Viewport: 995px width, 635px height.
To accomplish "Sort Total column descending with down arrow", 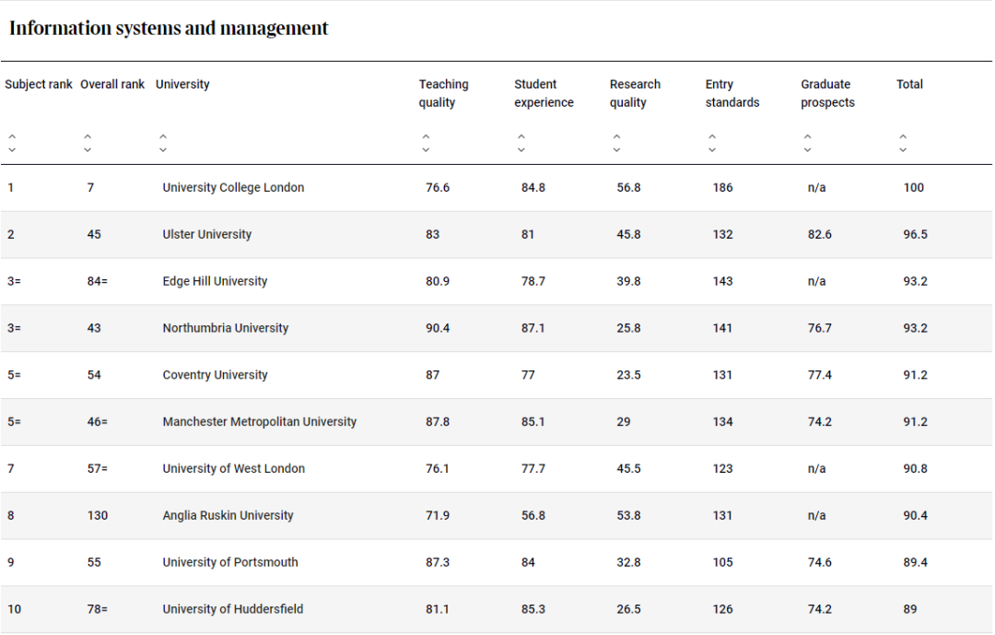I will (903, 150).
